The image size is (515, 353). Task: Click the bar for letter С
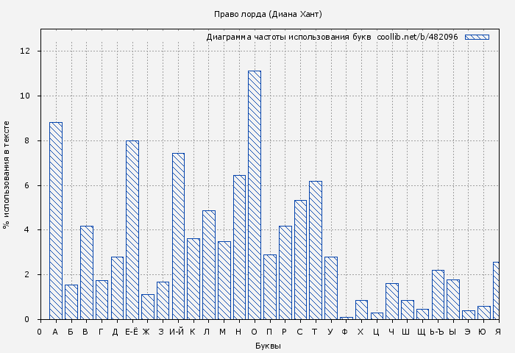tap(300, 260)
